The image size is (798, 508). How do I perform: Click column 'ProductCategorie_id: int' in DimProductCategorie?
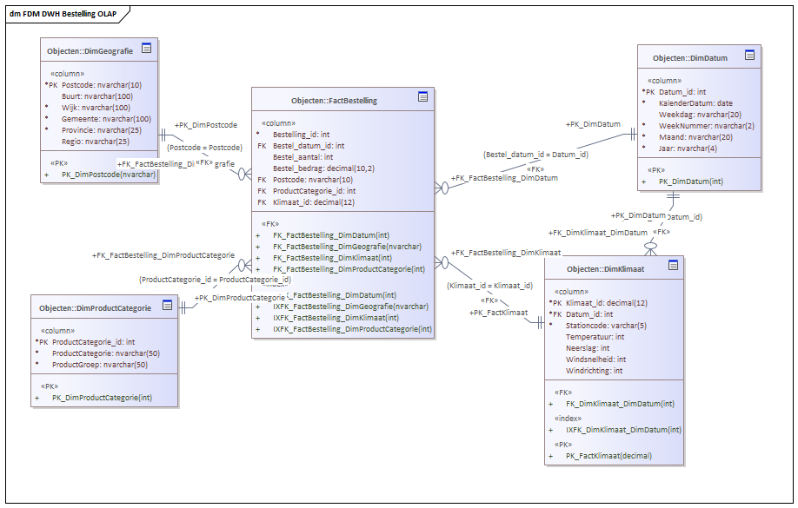[93, 342]
